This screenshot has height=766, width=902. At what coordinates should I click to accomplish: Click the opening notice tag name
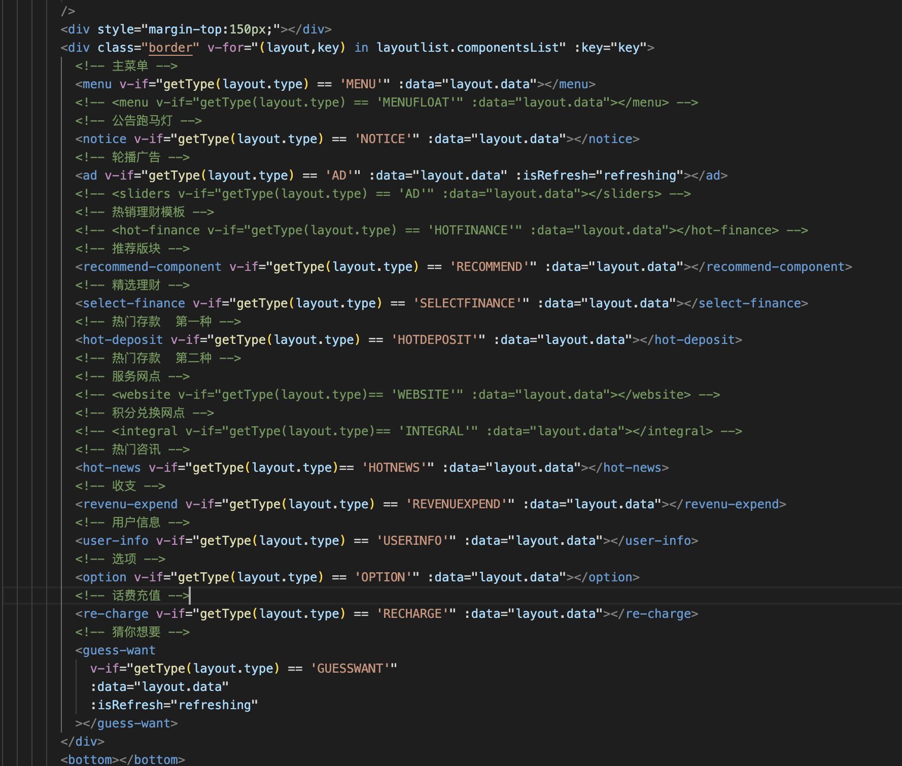point(105,139)
